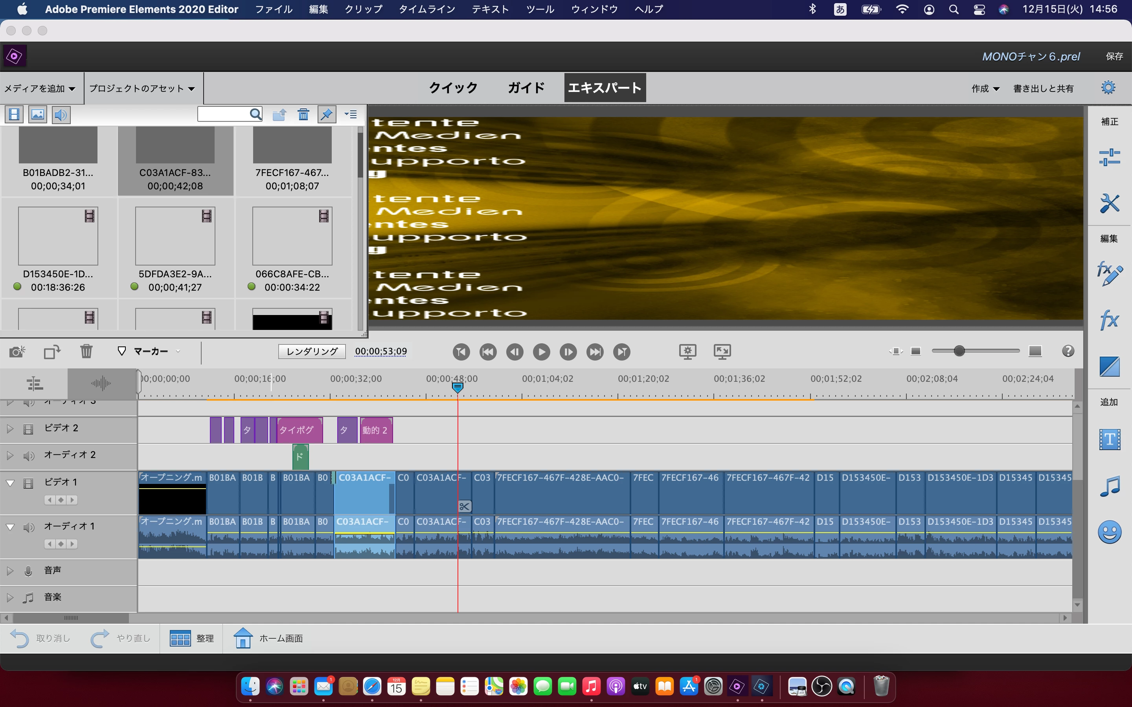The width and height of the screenshot is (1132, 707).
Task: Click the scissors split icon on playhead
Action: click(464, 506)
